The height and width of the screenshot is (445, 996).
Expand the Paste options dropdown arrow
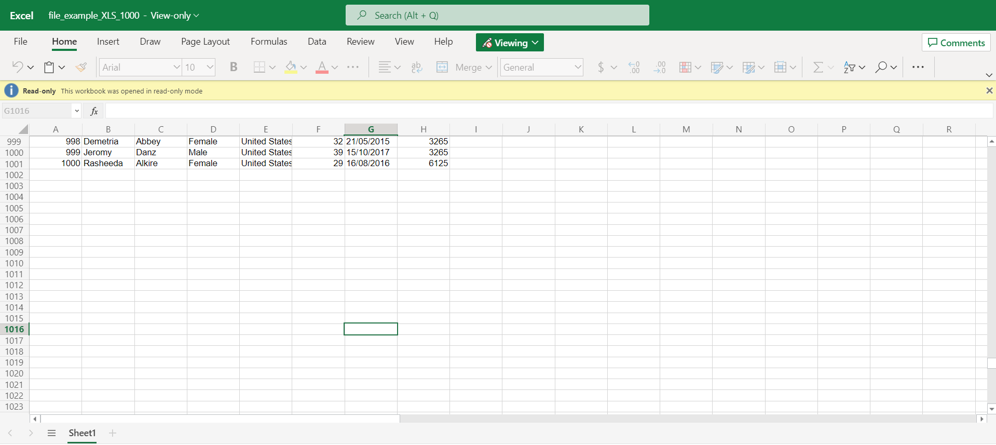point(62,68)
